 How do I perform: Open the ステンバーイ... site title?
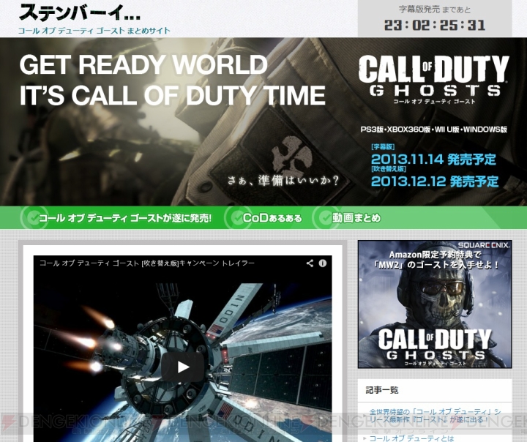pos(80,12)
